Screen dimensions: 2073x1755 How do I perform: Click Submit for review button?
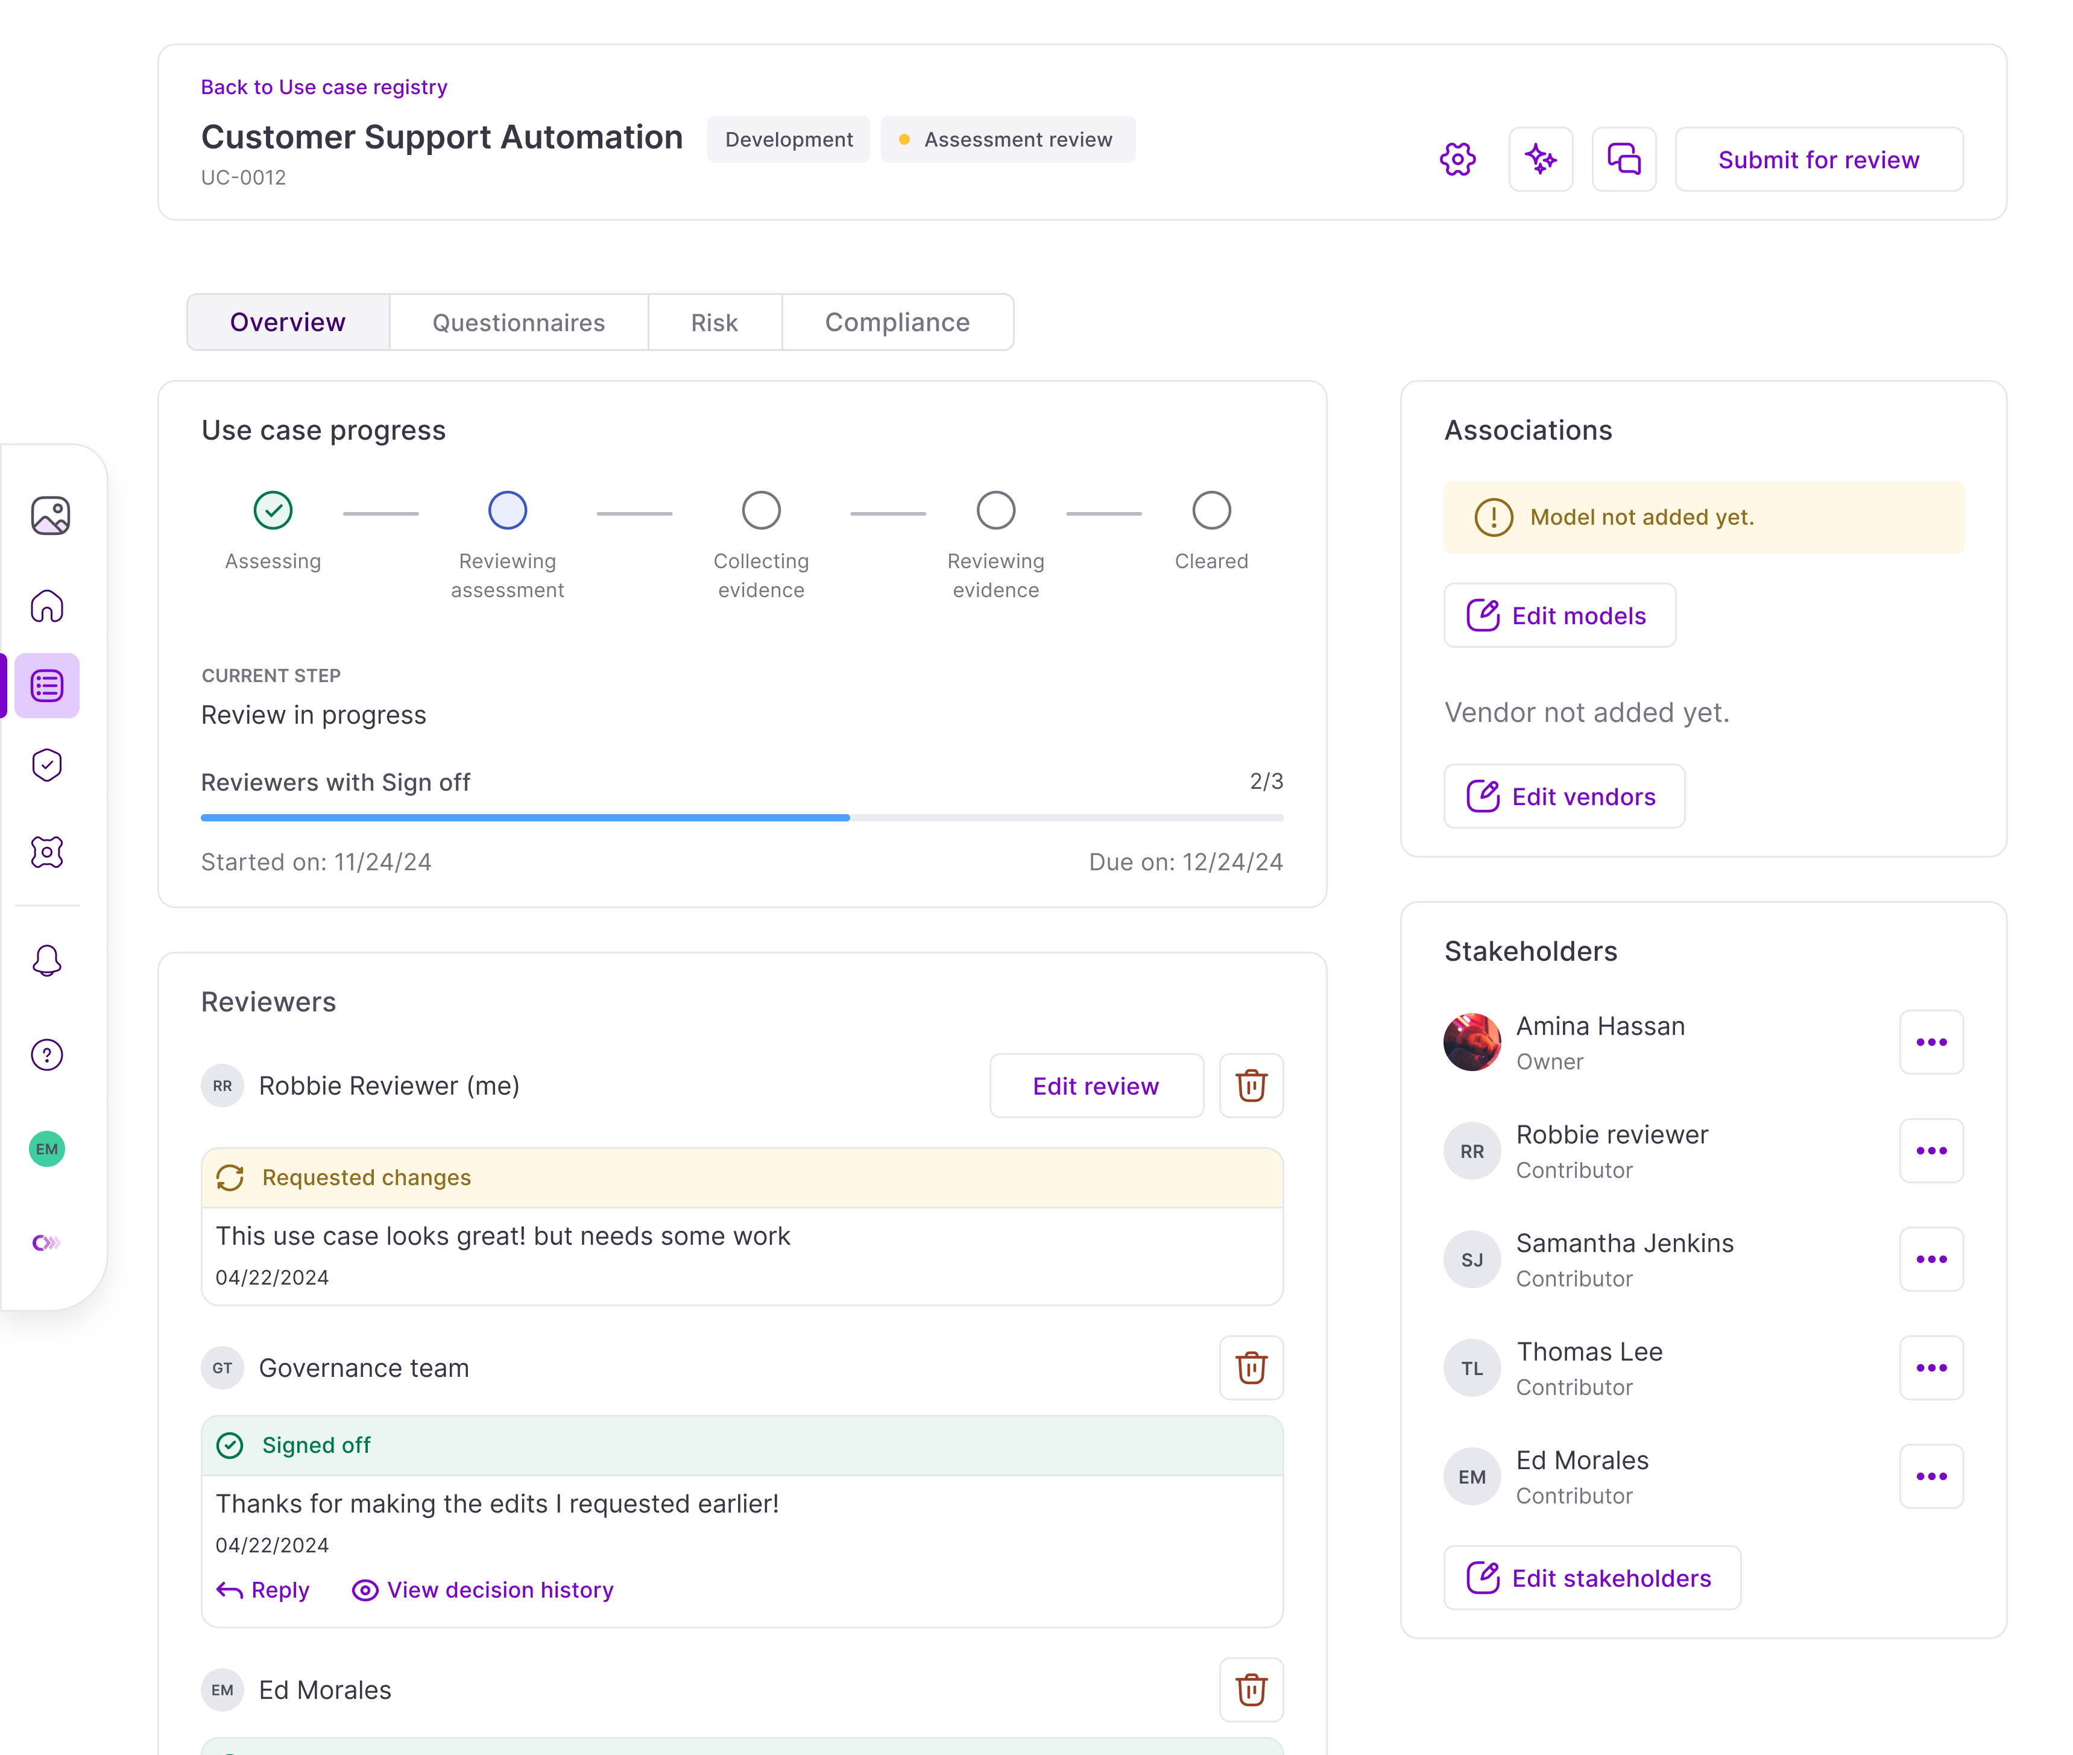1817,159
